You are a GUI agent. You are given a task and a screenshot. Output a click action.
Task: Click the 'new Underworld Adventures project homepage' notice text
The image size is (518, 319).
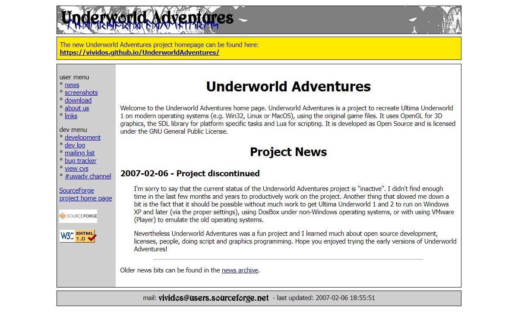pyautogui.click(x=159, y=44)
